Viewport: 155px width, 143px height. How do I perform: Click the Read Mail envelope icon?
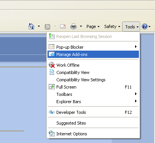tap(63, 26)
